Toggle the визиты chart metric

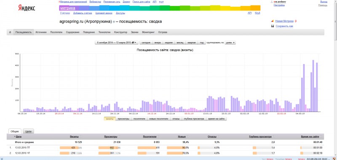point(110,119)
